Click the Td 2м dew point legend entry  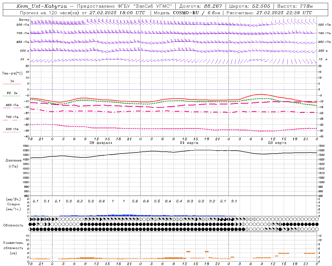click(x=12, y=93)
